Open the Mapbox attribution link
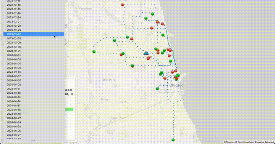 (229, 142)
